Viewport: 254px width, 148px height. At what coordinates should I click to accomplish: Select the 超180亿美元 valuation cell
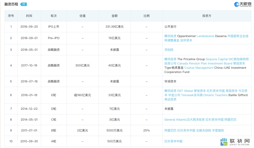[83, 95]
